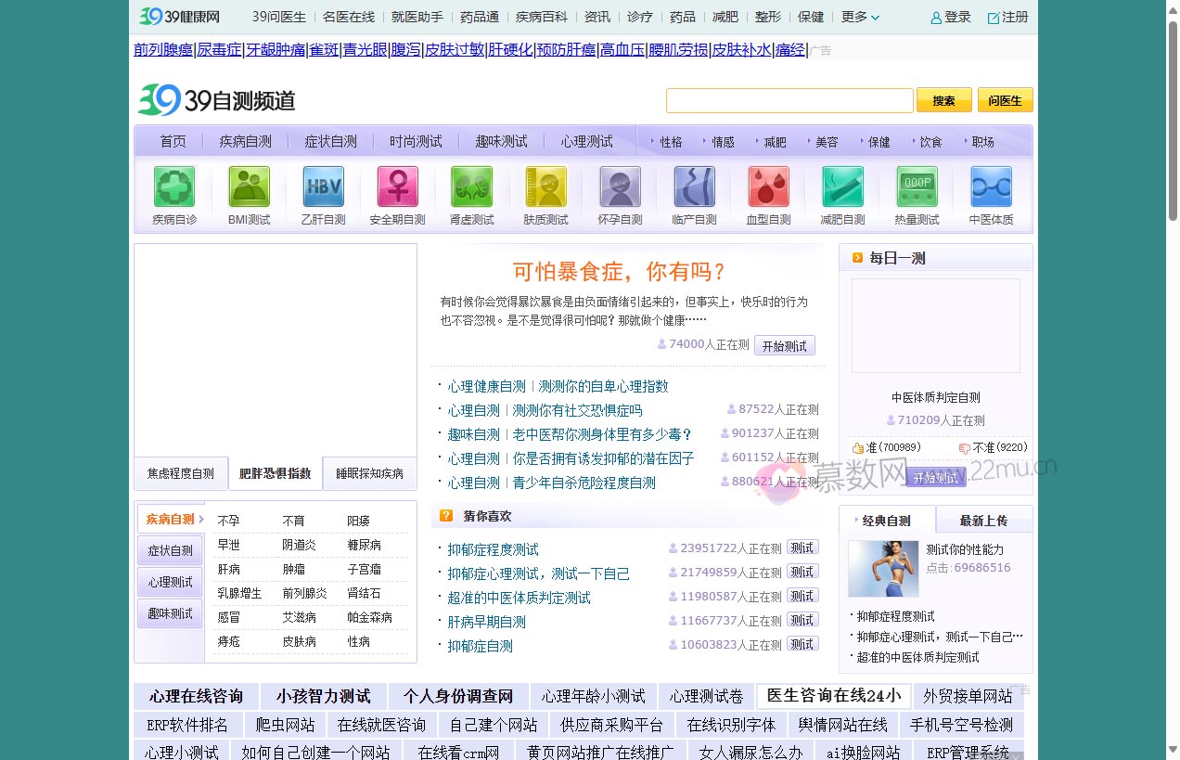Select the 肥胖恐惧指数 carousel tab
This screenshot has height=760, width=1180.
(274, 473)
